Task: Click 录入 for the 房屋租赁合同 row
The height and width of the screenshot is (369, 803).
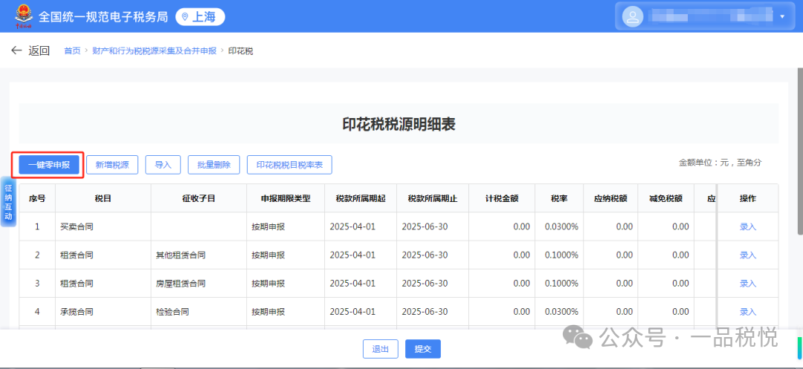Action: click(x=747, y=283)
